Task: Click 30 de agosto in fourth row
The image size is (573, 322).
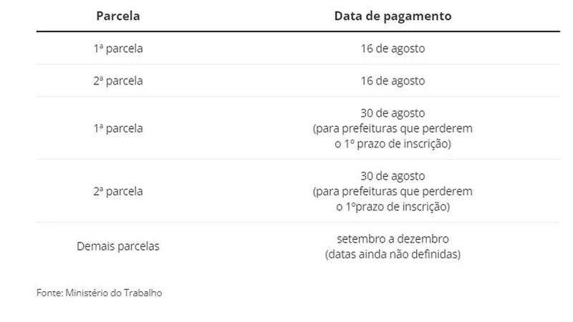Action: [x=393, y=175]
